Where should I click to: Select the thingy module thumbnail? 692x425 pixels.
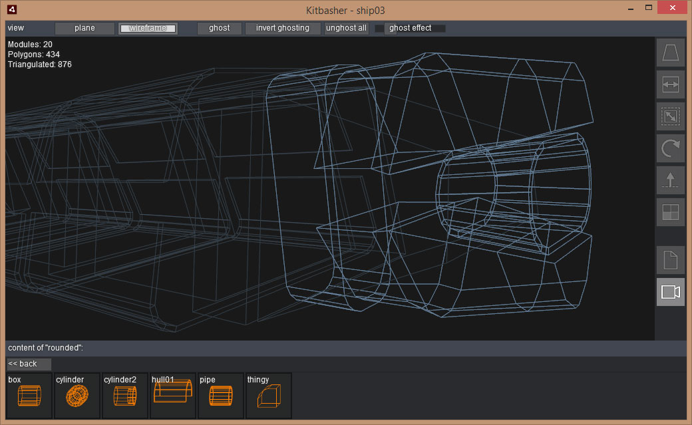268,396
